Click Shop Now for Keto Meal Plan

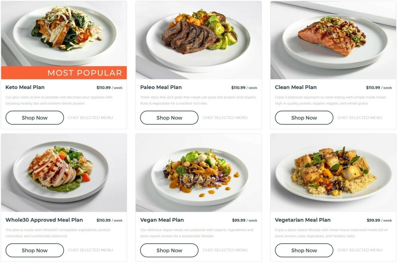click(x=35, y=118)
